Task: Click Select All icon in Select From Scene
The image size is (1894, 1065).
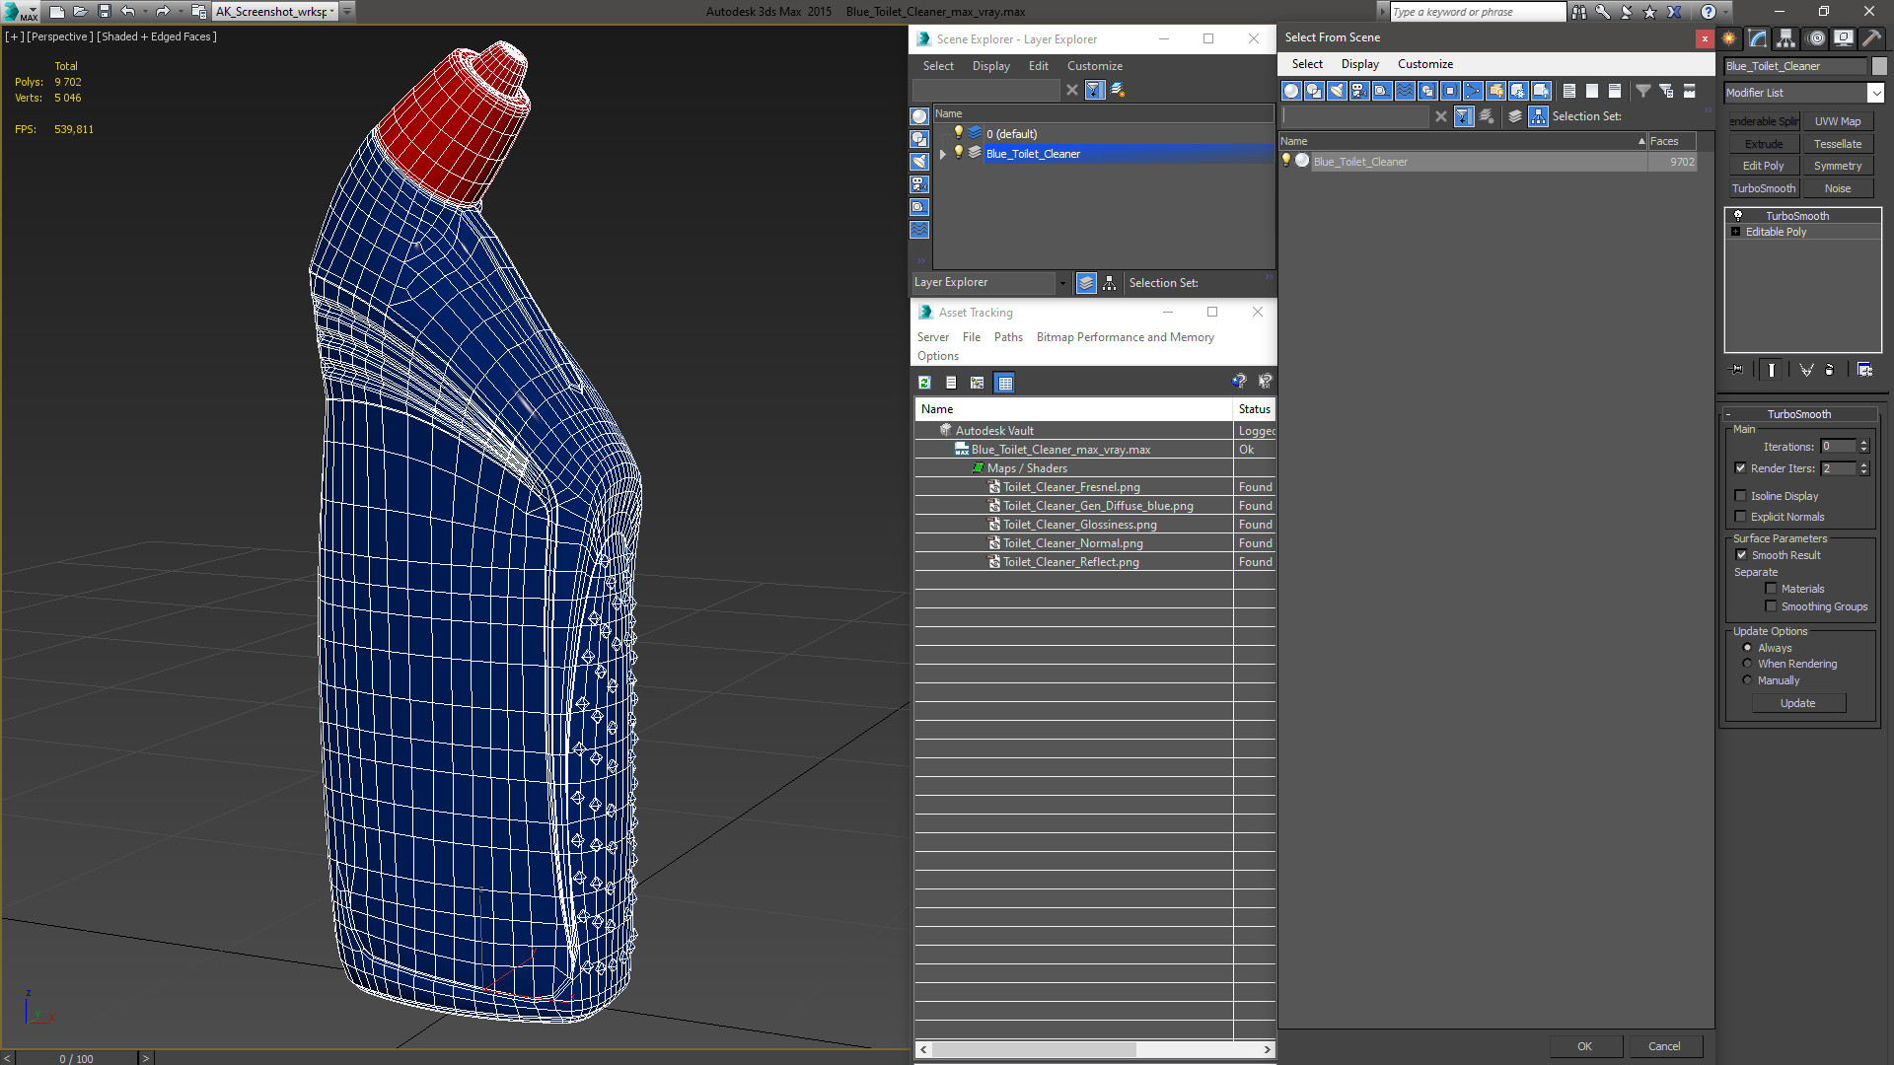Action: tap(1569, 91)
